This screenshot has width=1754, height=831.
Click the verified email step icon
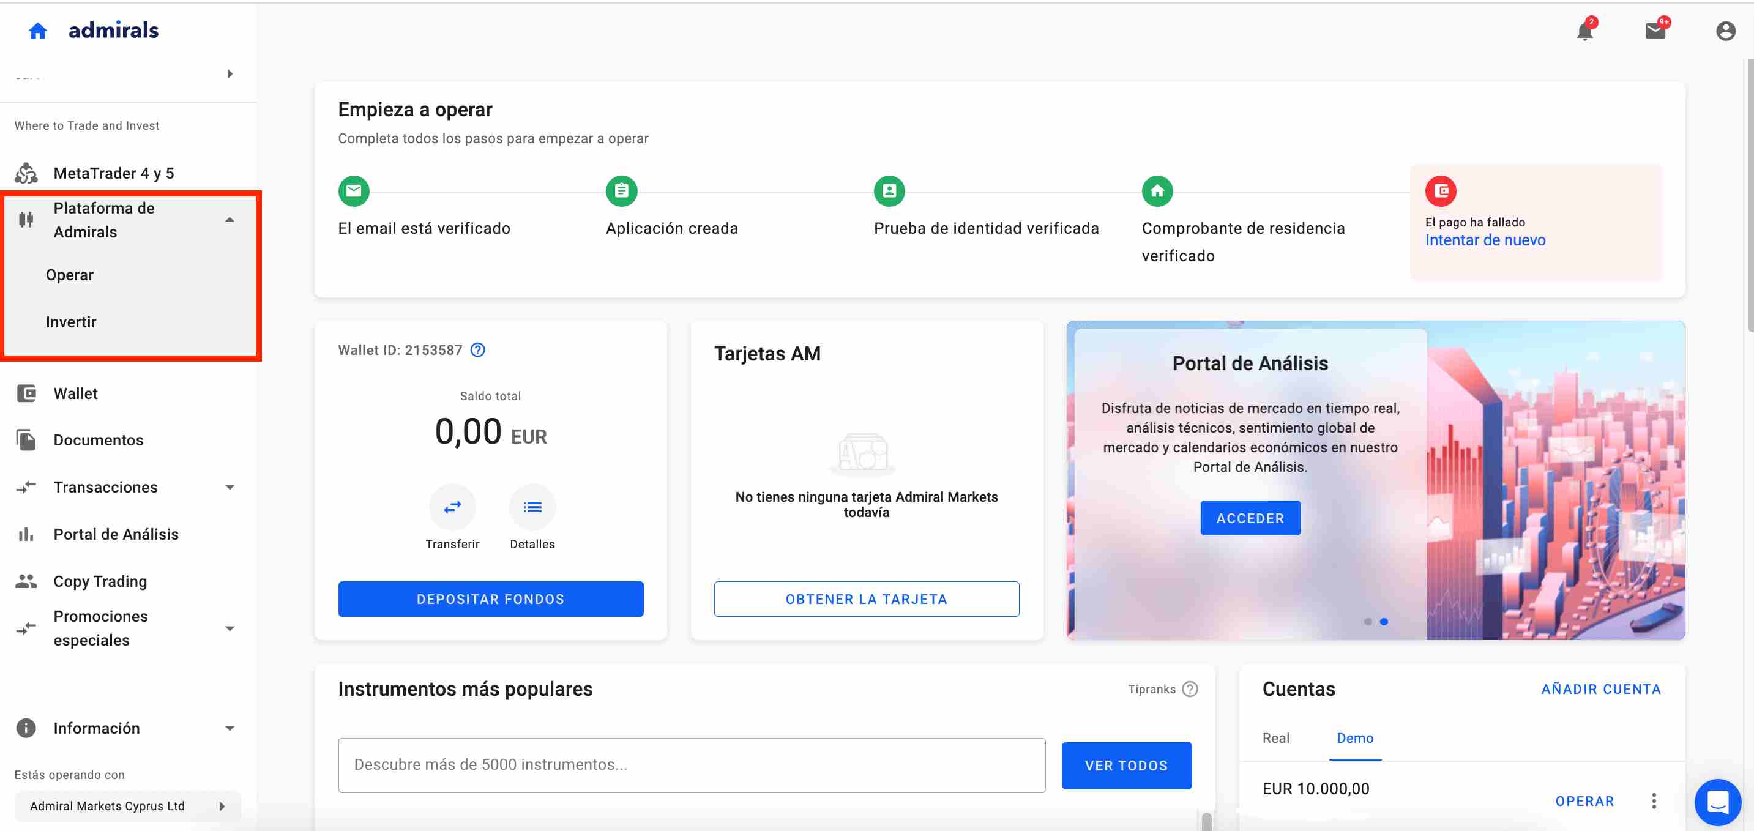[x=354, y=192]
